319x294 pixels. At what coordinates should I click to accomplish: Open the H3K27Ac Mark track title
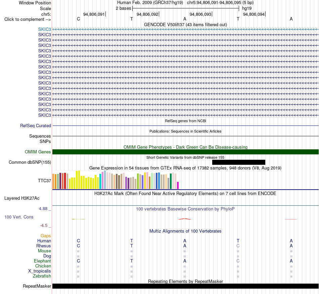pyautogui.click(x=185, y=193)
